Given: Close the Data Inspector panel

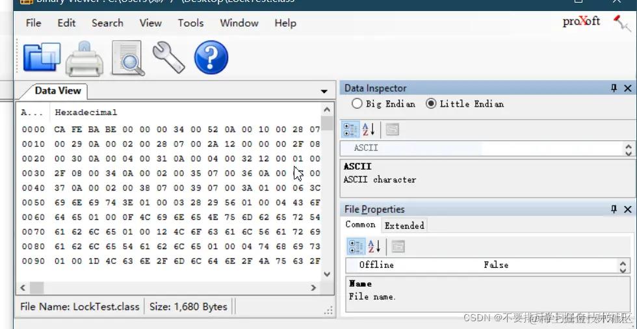Looking at the screenshot, I should click(627, 88).
